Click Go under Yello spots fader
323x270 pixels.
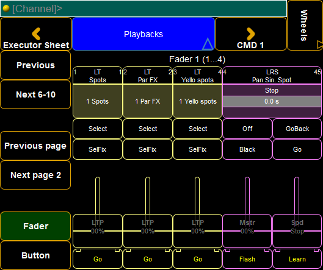coord(198,259)
